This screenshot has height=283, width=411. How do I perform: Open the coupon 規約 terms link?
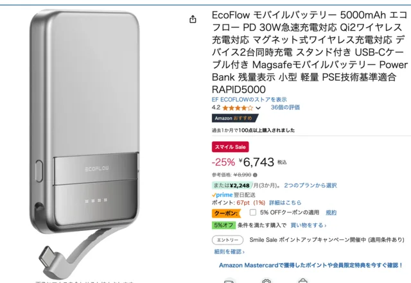[x=331, y=212]
